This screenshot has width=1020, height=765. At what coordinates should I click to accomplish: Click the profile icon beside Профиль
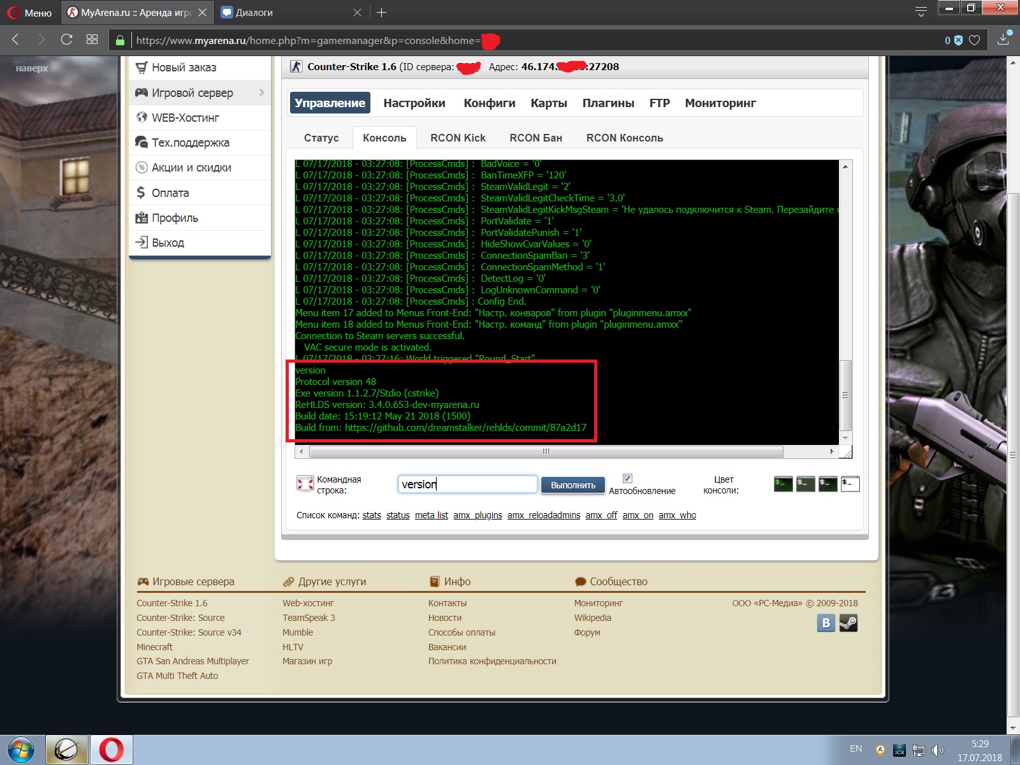[141, 217]
